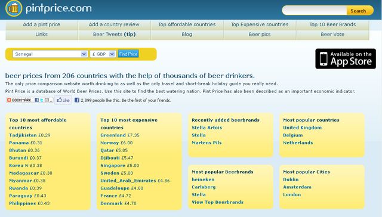Screen dimensions: 382x217
Task: Open the Links menu item
Action: pyautogui.click(x=41, y=35)
